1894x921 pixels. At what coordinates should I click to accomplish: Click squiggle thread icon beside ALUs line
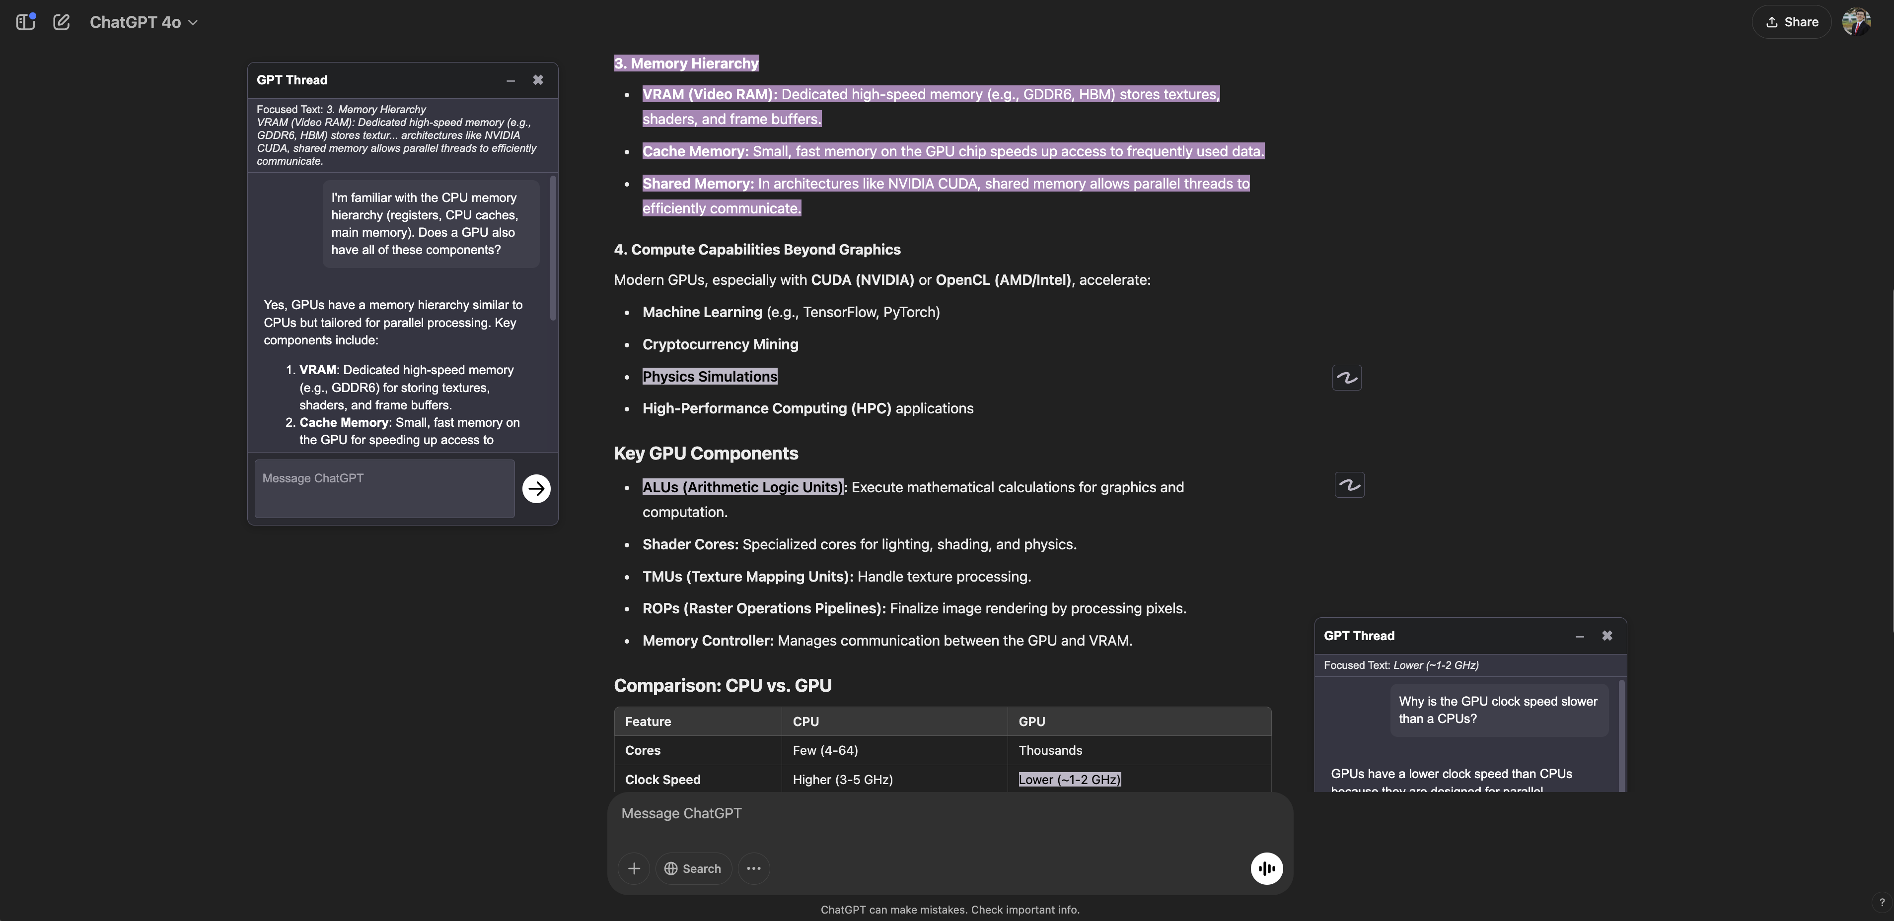pos(1349,485)
